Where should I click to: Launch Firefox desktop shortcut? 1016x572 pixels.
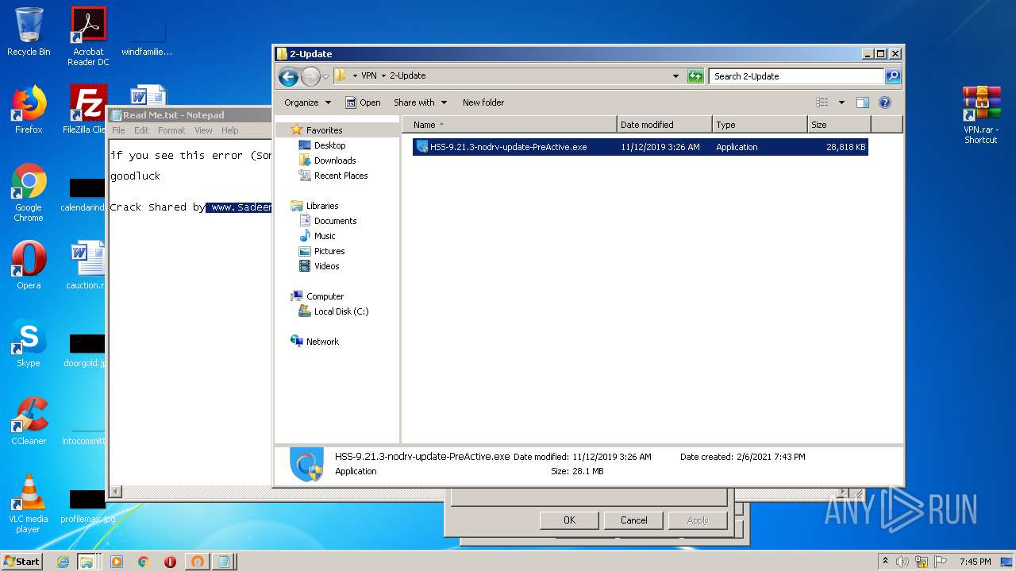coord(29,110)
